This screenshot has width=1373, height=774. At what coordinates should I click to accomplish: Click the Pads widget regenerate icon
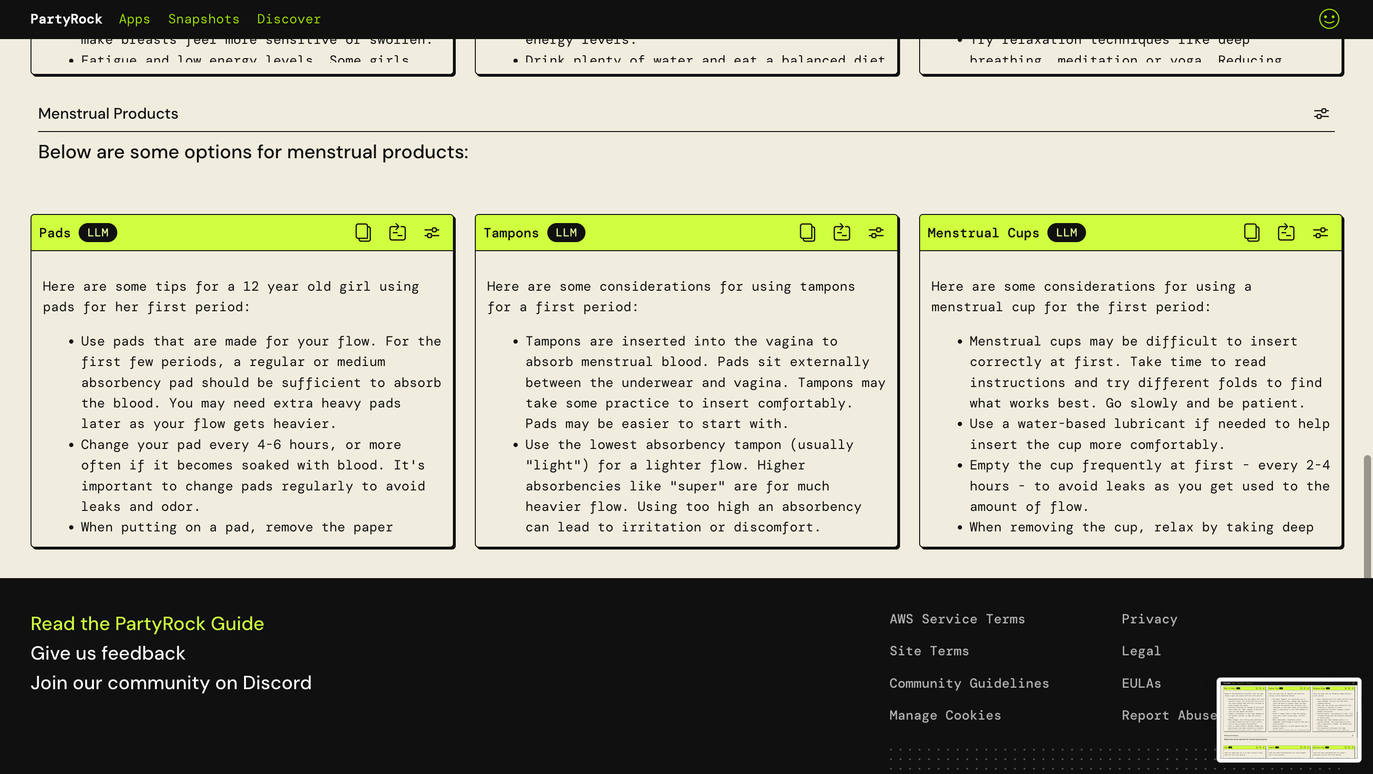(x=398, y=233)
